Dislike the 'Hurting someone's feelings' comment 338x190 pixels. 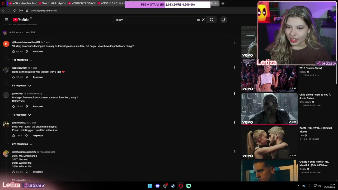pyautogui.click(x=27, y=52)
